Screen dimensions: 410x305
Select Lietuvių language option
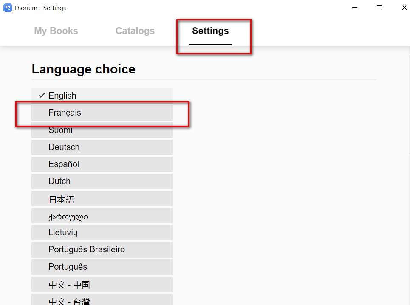coord(102,233)
